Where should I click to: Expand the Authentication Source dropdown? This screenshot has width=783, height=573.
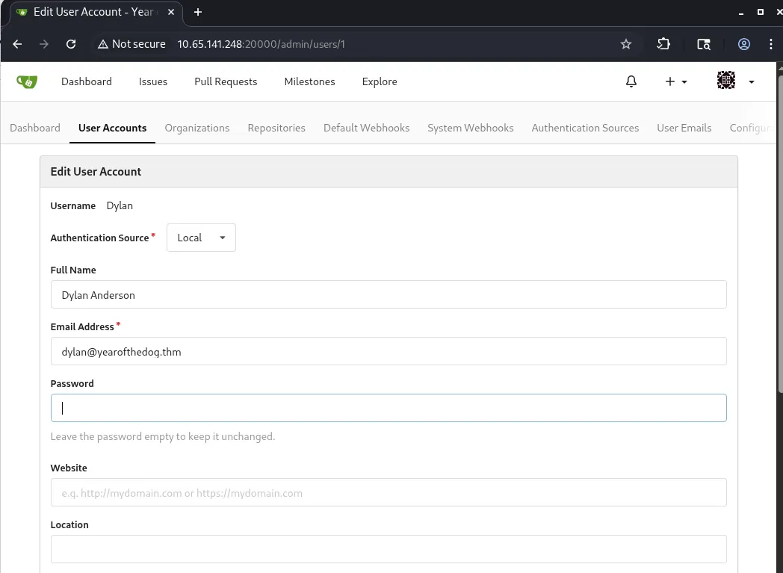[201, 238]
